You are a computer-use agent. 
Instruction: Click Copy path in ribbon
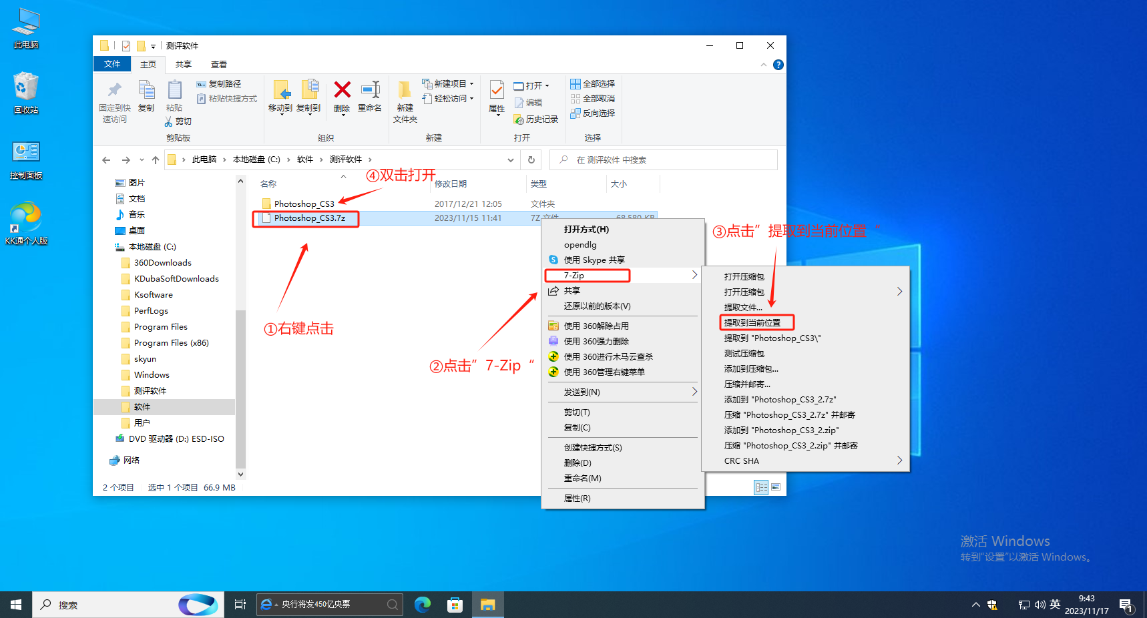[219, 84]
